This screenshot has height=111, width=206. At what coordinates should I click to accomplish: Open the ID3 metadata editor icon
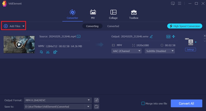point(168,37)
